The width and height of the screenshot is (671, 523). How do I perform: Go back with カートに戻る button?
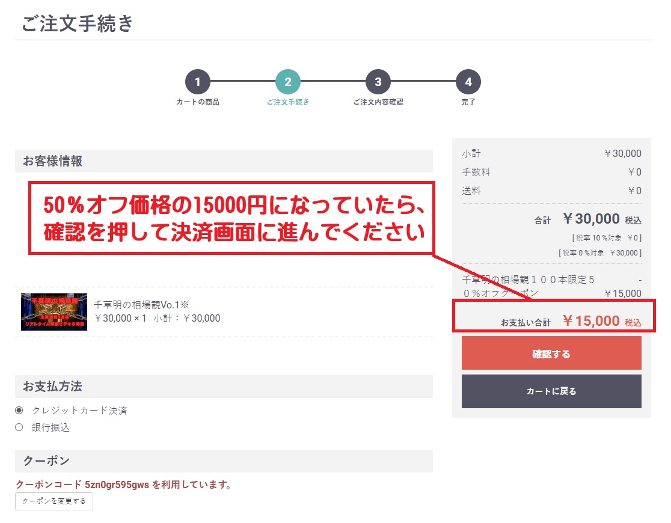tap(551, 391)
